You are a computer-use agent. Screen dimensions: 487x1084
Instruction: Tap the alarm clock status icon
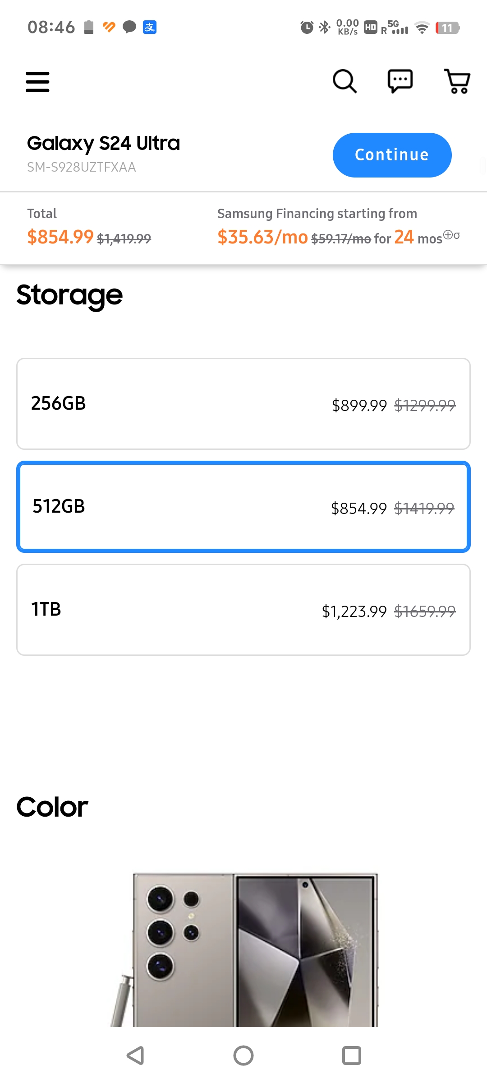pyautogui.click(x=307, y=28)
